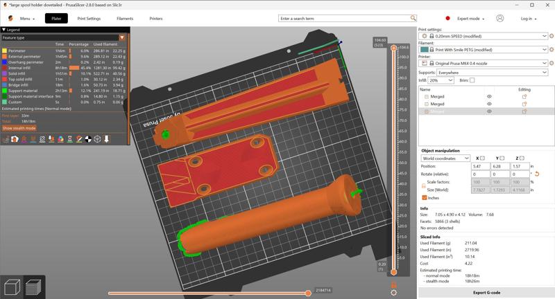Open Feature type legend dropdown
The height and width of the screenshot is (299, 555).
tap(63, 37)
